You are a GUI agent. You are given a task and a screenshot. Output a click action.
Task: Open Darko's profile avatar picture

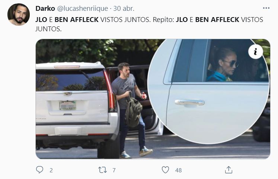19,15
